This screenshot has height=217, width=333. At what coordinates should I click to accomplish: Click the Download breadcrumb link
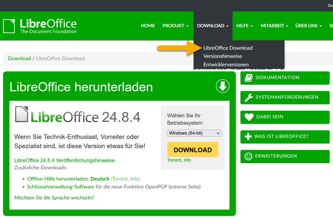(19, 58)
